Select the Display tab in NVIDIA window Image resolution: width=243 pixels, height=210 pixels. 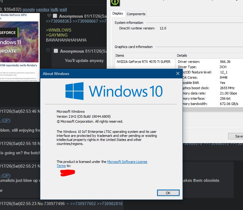click(118, 13)
